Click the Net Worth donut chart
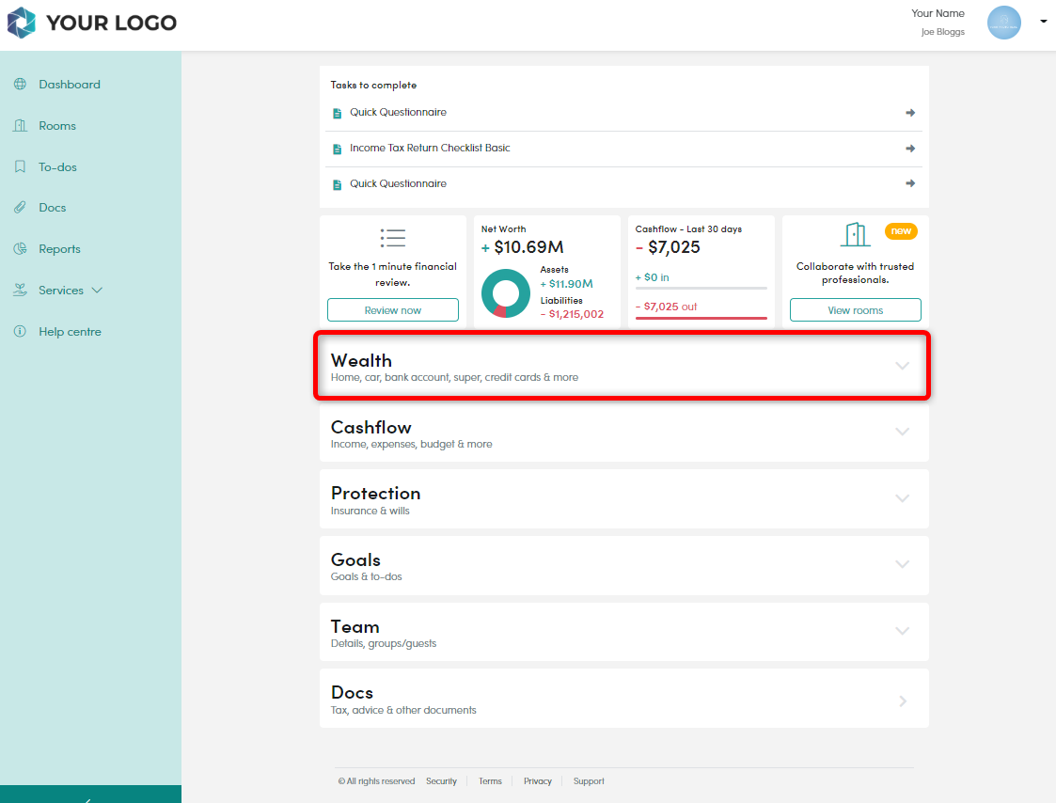This screenshot has height=803, width=1056. pos(506,293)
